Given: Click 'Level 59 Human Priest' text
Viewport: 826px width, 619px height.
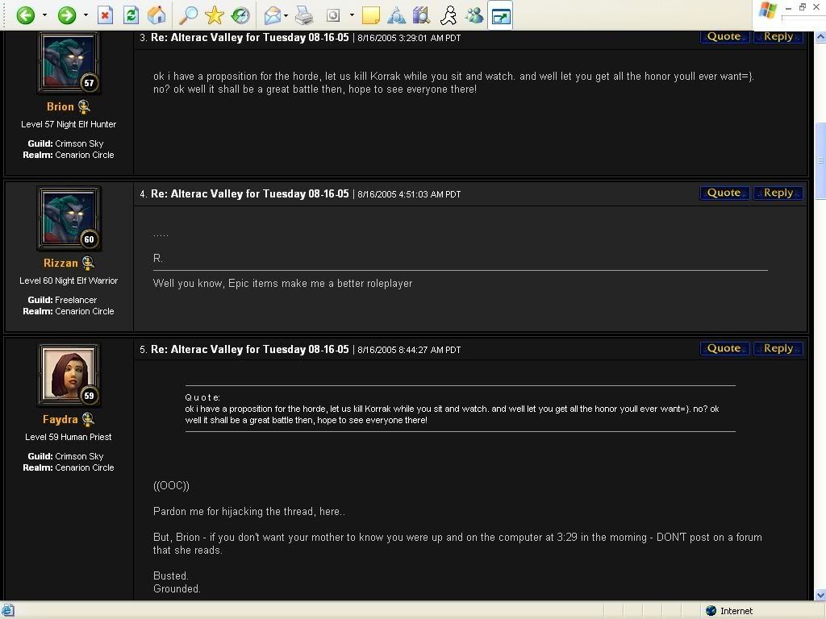Looking at the screenshot, I should click(x=69, y=437).
